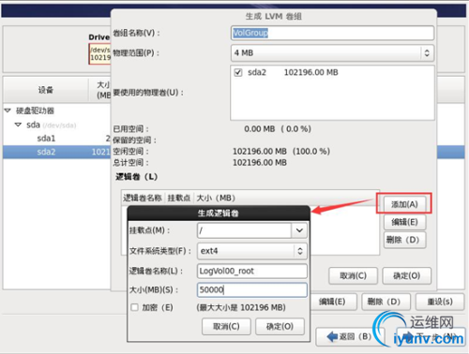Click 确定(O) in the LVM volume group dialog
The height and width of the screenshot is (354, 469).
pos(406,276)
